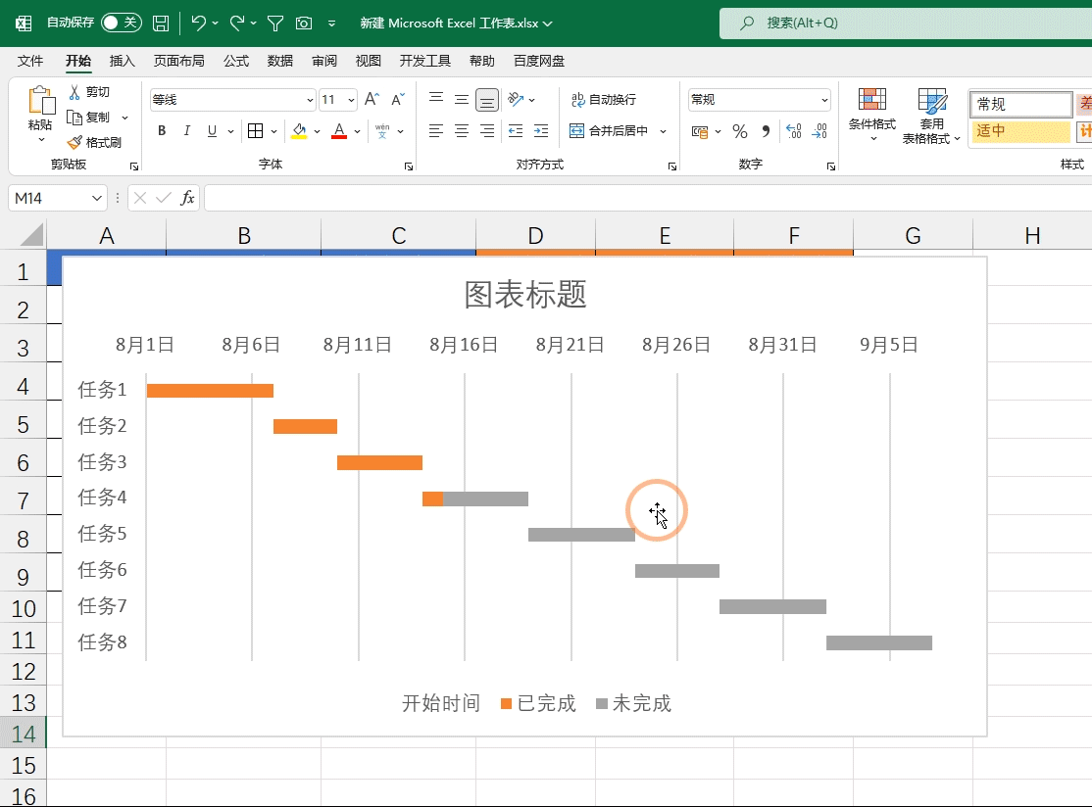The width and height of the screenshot is (1092, 807).
Task: Align text to the left
Action: [436, 131]
